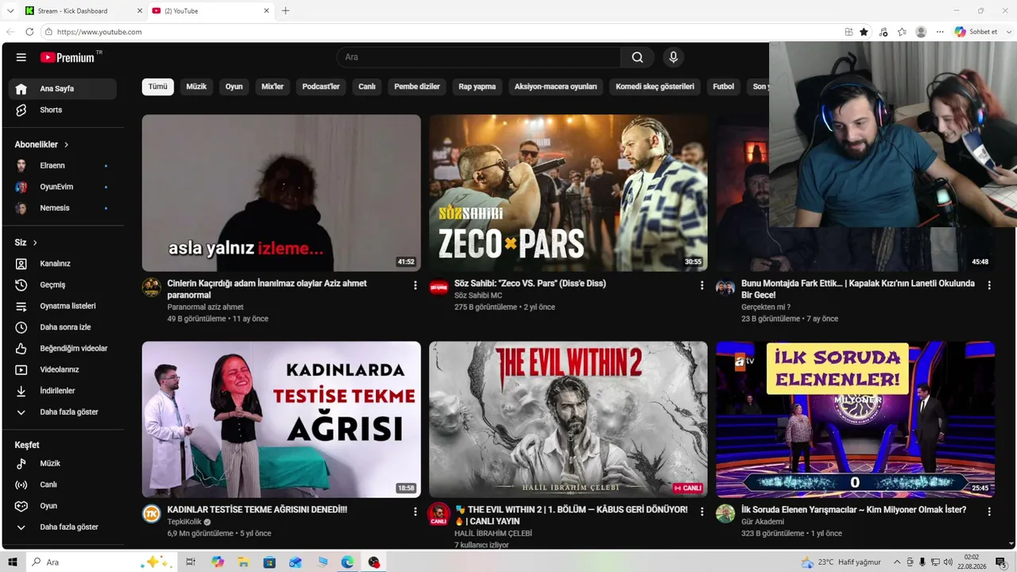The image size is (1017, 572).
Task: Filter the feed by Mix'ler
Action: (x=273, y=87)
